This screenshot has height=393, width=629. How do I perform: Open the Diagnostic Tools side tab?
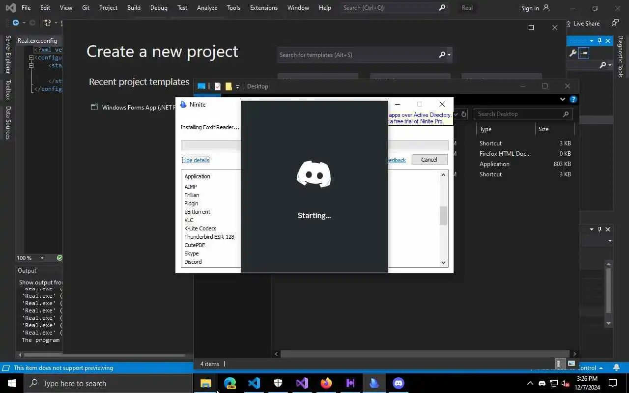[x=621, y=56]
